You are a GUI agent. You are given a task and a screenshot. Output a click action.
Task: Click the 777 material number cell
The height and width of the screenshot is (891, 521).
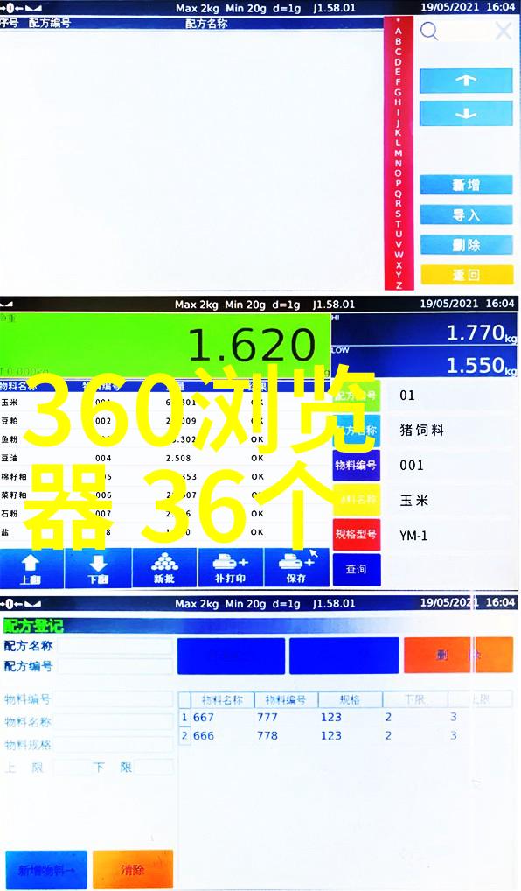267,717
